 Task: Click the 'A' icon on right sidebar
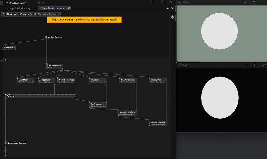[x=173, y=9]
